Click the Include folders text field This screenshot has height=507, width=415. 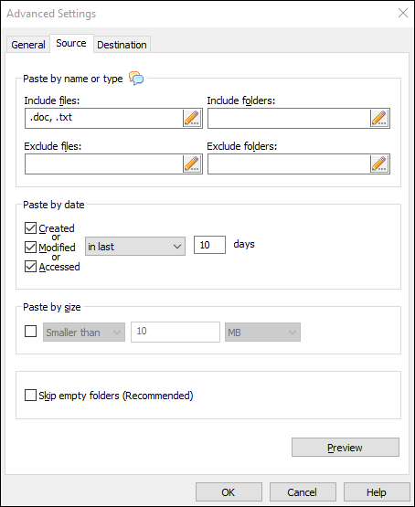pos(289,118)
